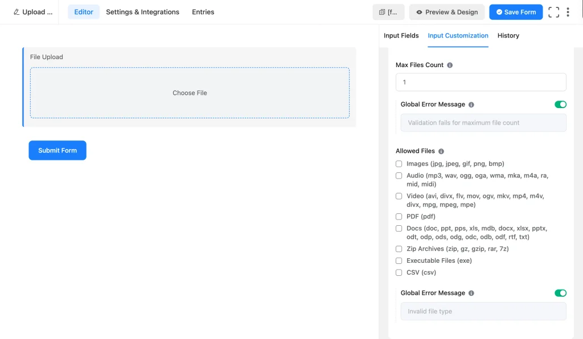Tick the Zip Archives checkbox
583x339 pixels.
[x=399, y=249]
